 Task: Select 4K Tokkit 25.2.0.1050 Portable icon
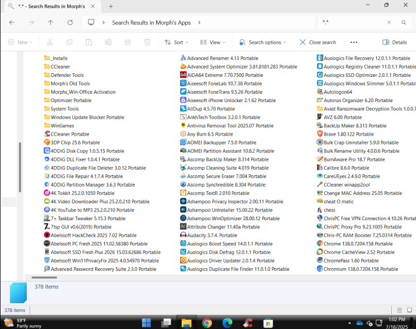point(47,193)
